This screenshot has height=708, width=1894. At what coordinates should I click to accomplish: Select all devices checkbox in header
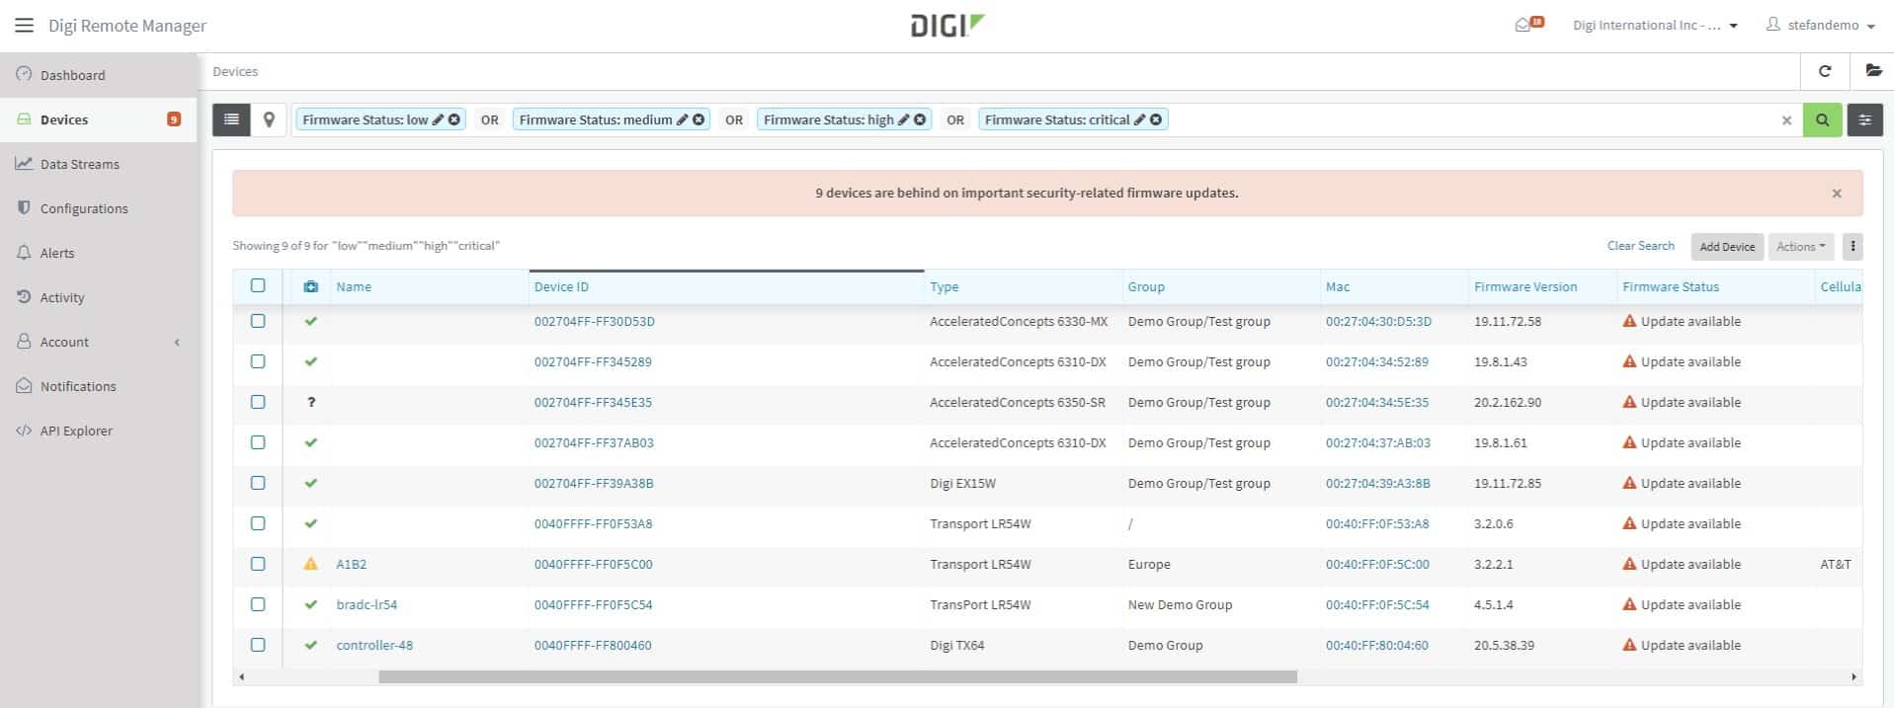pyautogui.click(x=258, y=285)
